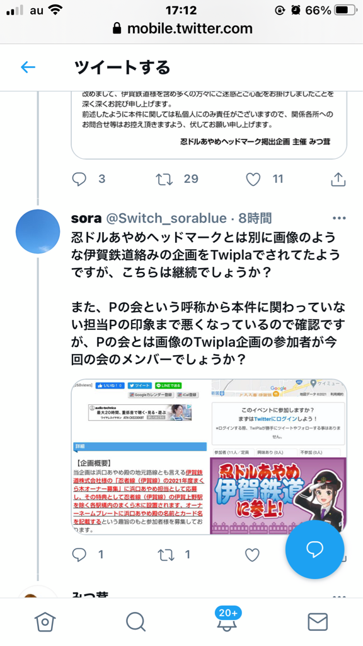
Task: Retweet the tweet with 29 retweets
Action: [164, 179]
